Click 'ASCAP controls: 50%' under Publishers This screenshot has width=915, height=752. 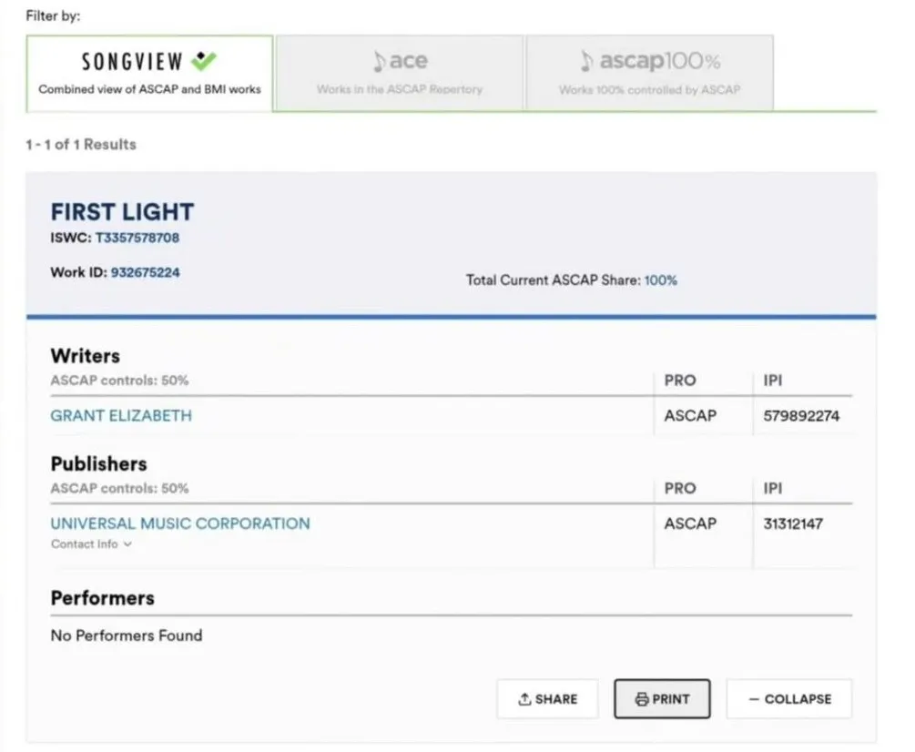(x=119, y=488)
